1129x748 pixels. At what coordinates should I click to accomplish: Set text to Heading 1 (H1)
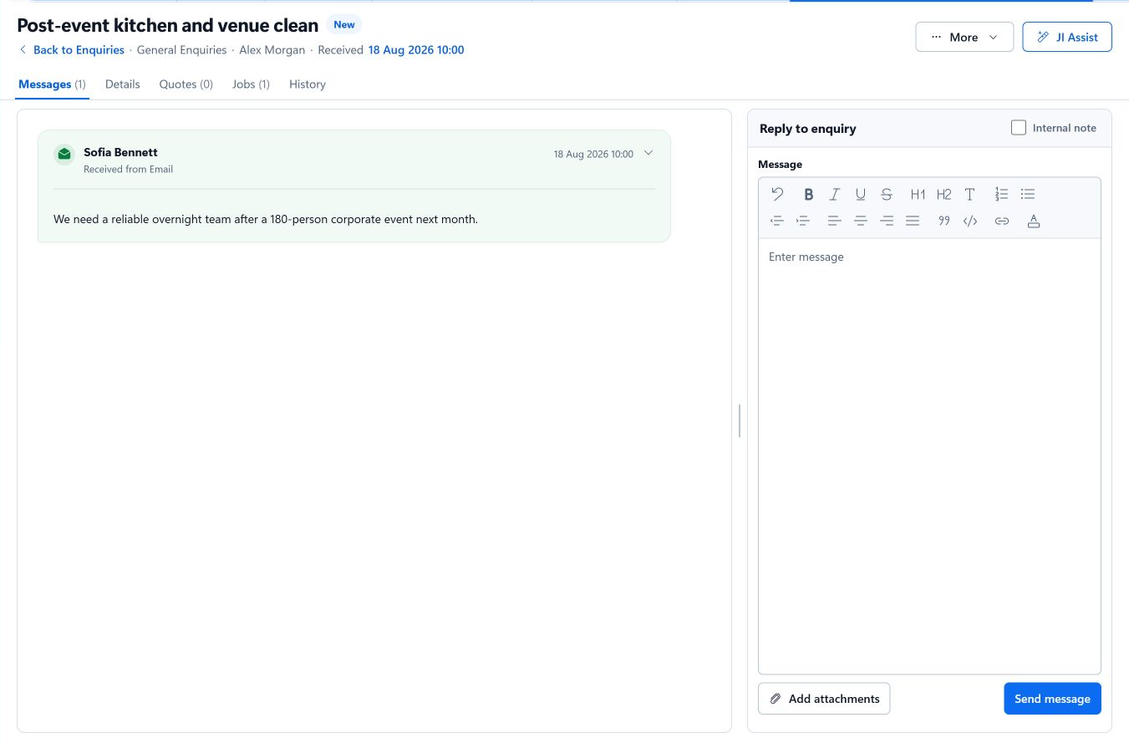click(x=918, y=195)
